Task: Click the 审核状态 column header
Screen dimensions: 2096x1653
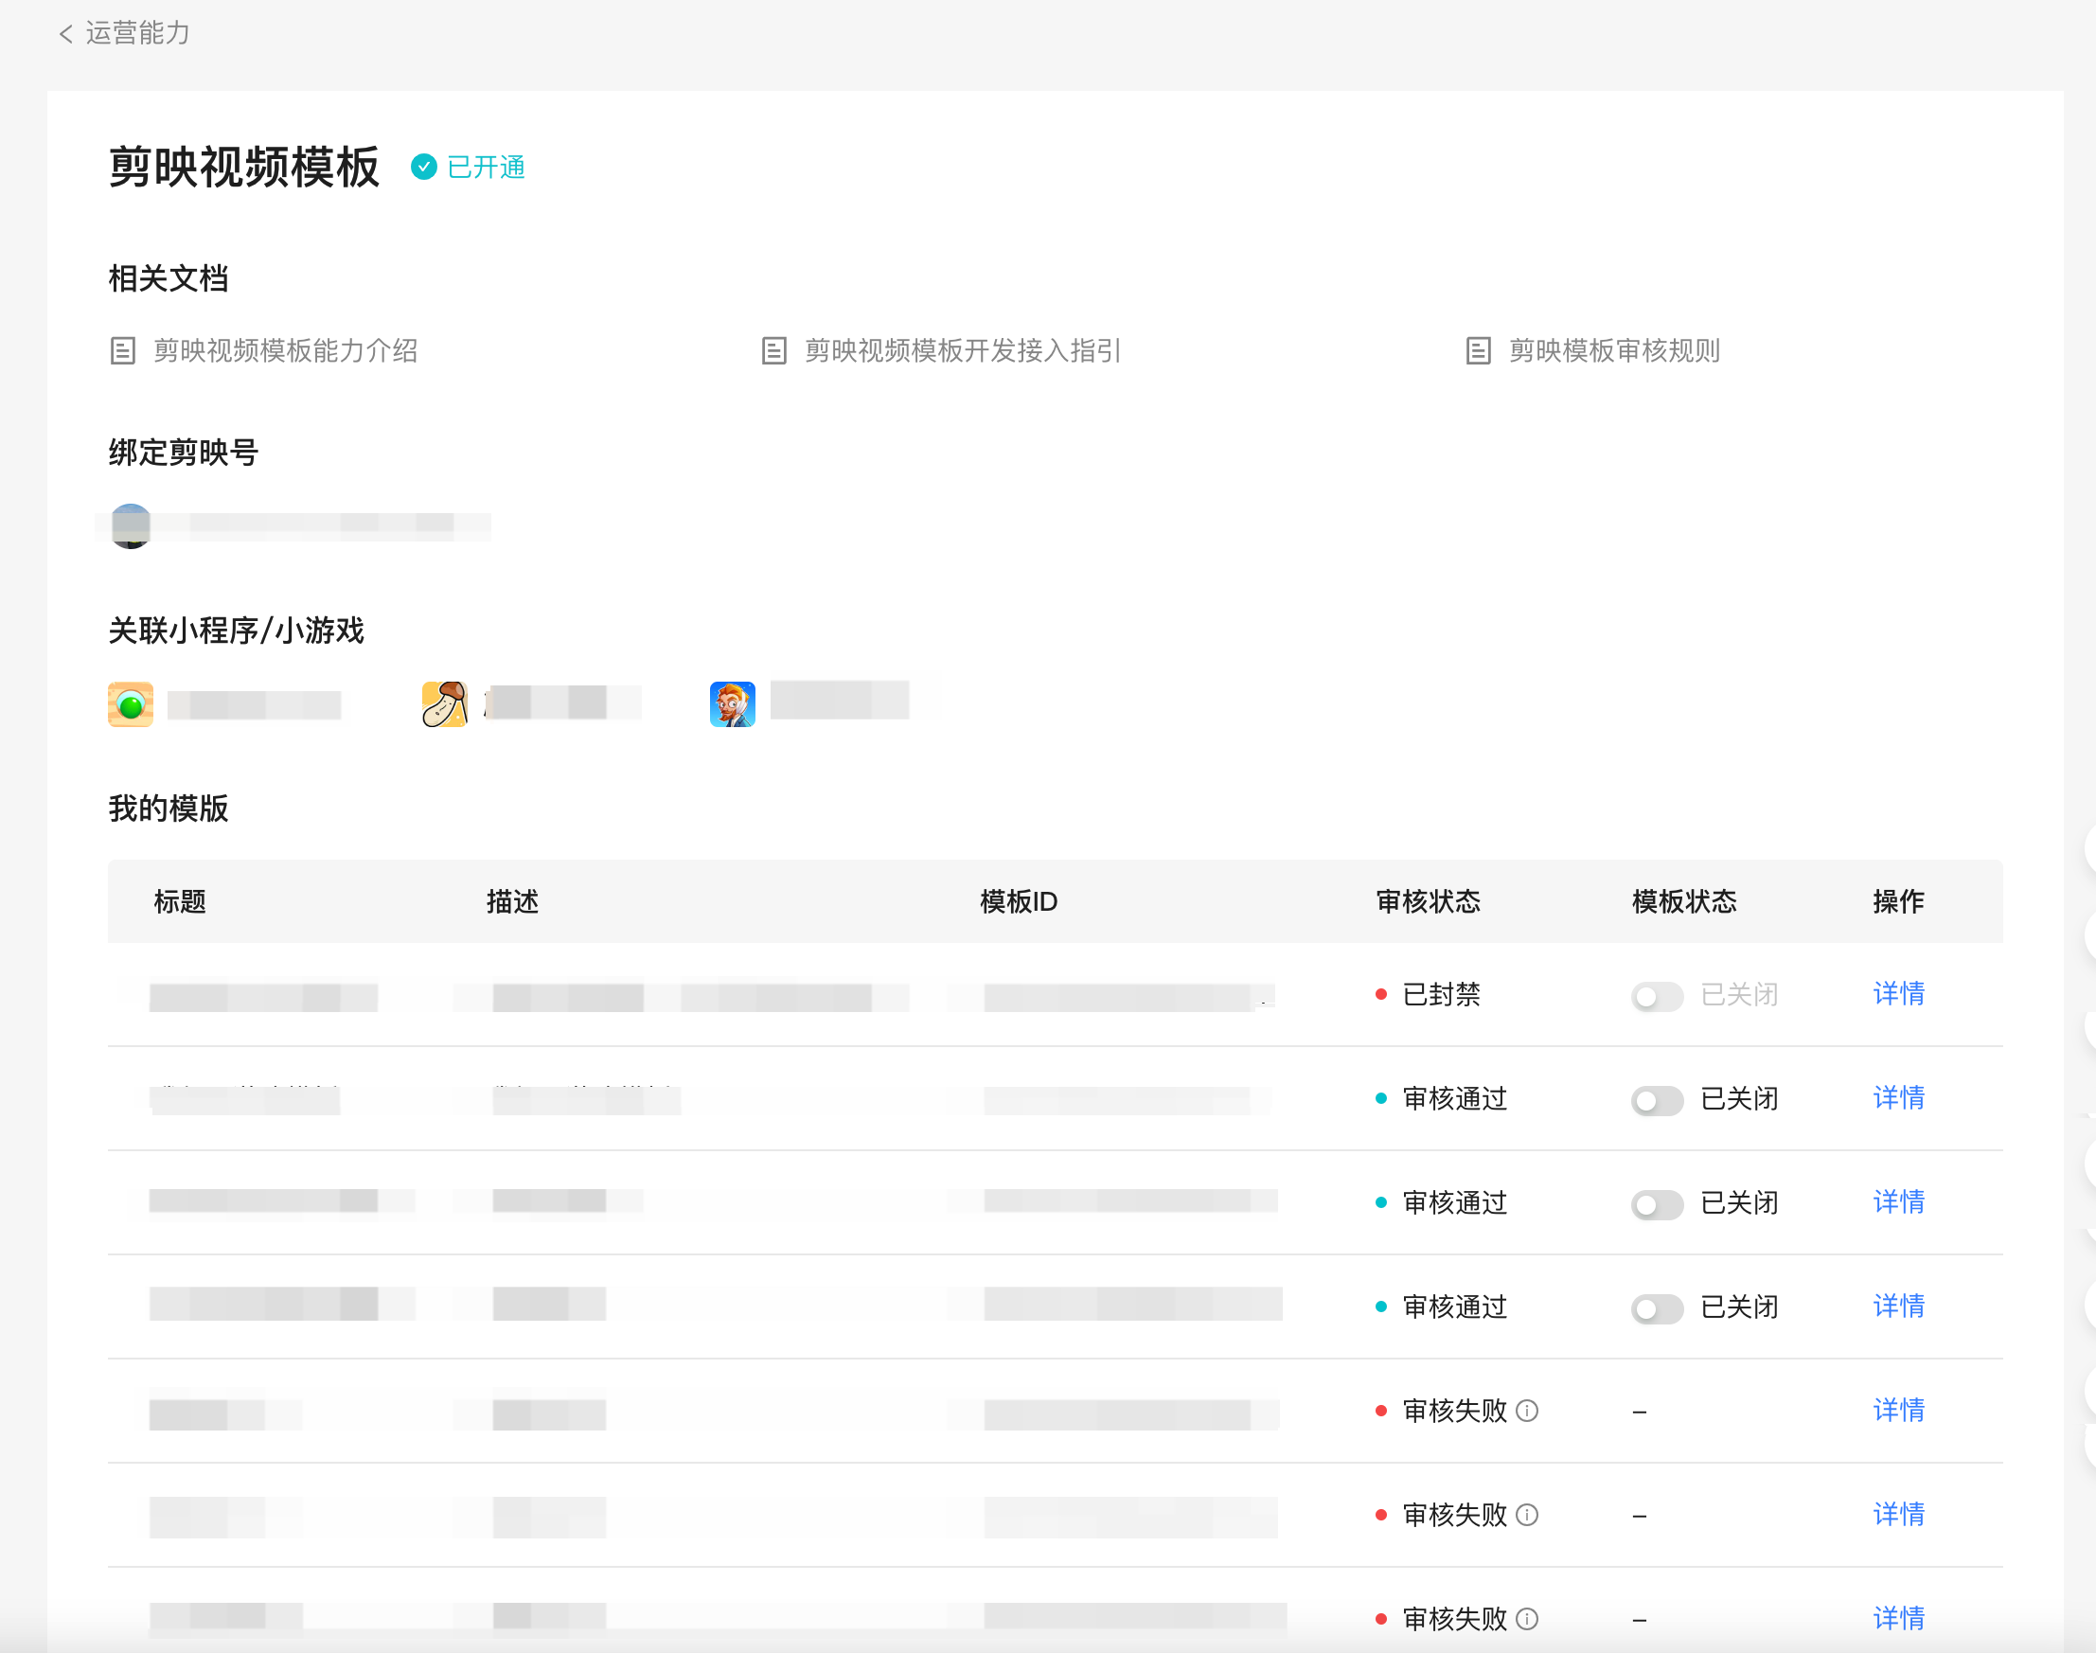Action: [1429, 902]
